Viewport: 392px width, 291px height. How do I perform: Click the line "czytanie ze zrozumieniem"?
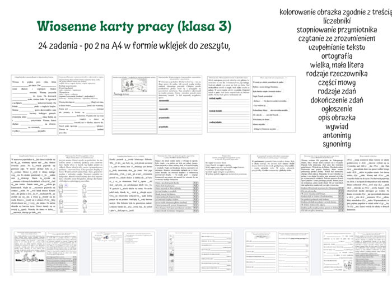coord(337,39)
